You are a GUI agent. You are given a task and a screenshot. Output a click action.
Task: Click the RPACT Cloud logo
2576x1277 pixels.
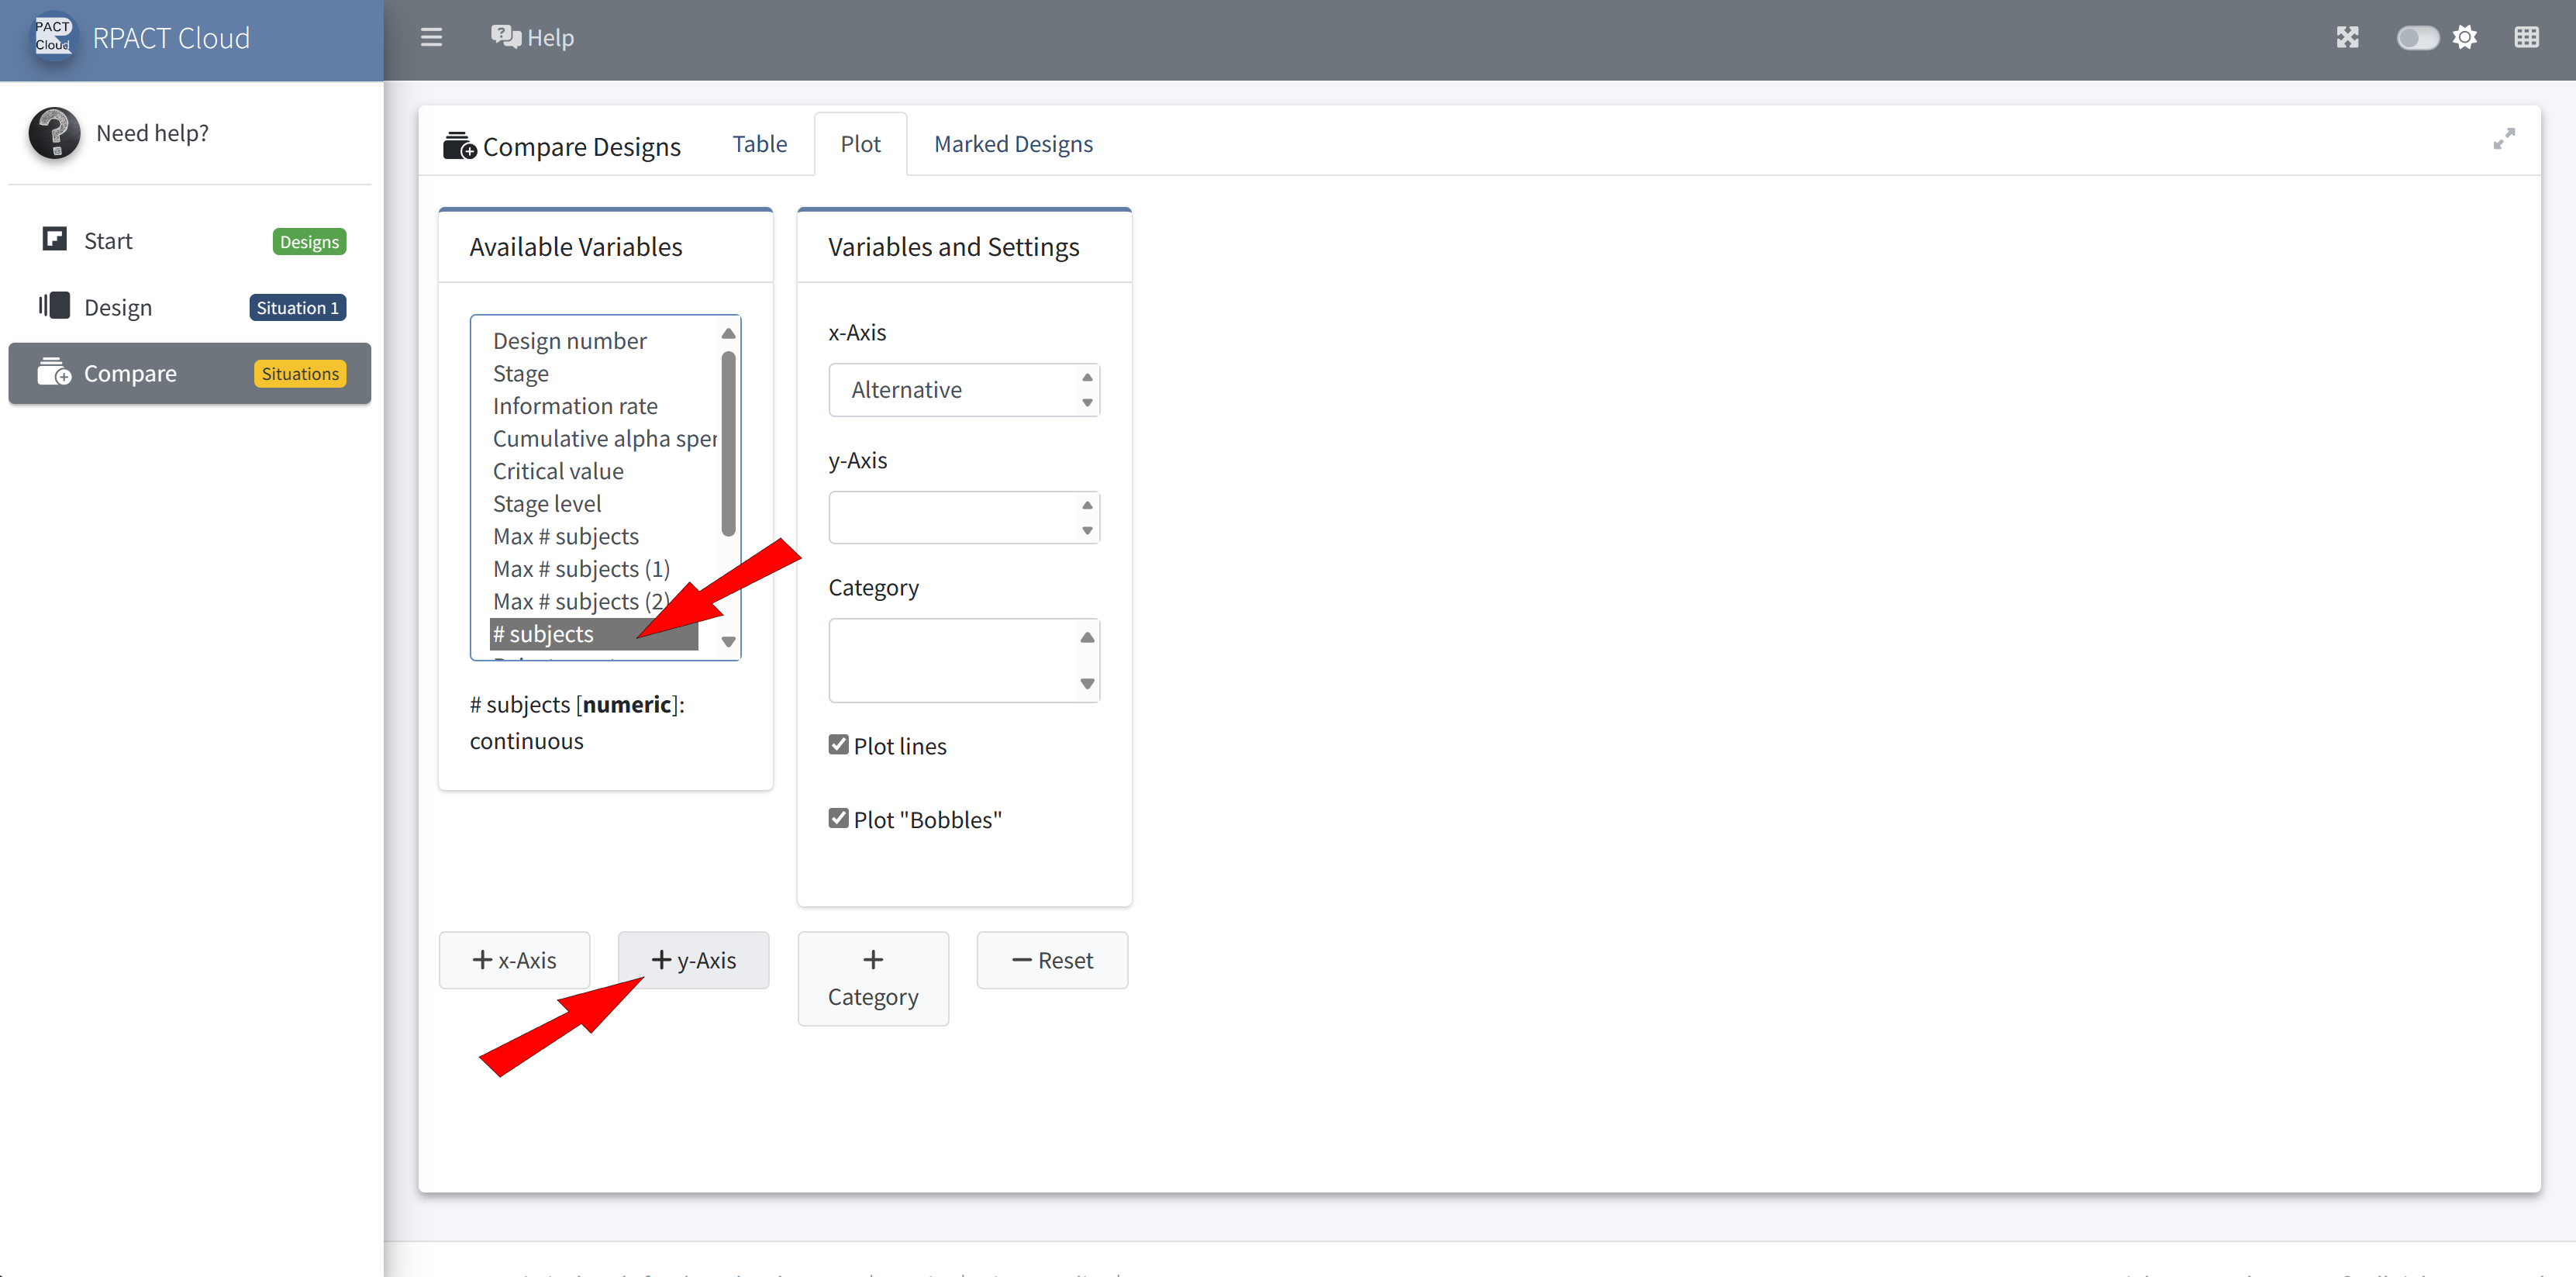(53, 37)
